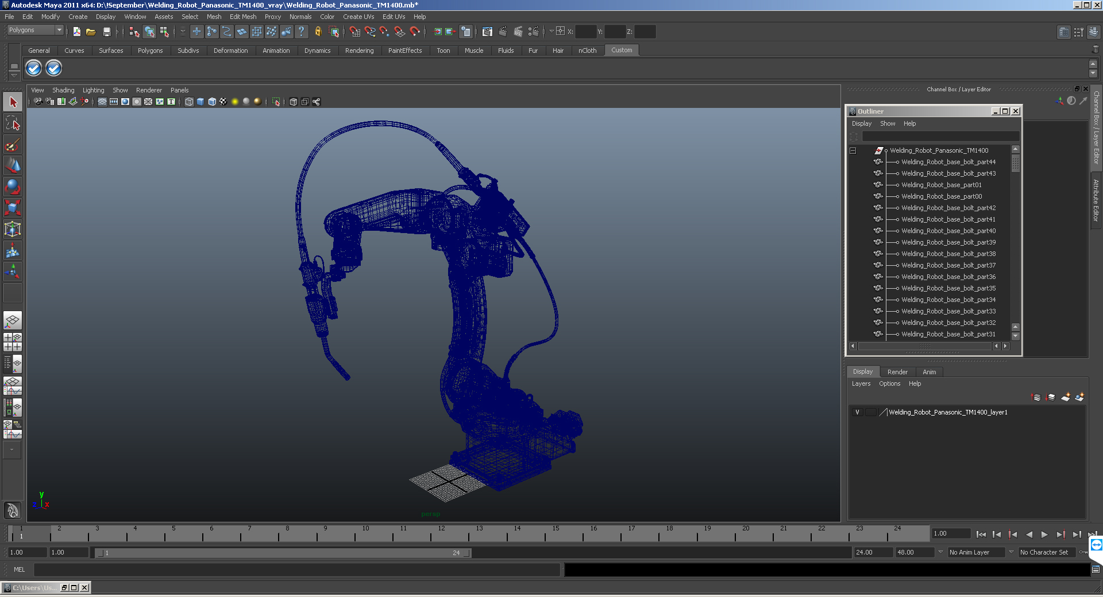The height and width of the screenshot is (597, 1103).
Task: Switch to the Render layer tab
Action: 897,372
